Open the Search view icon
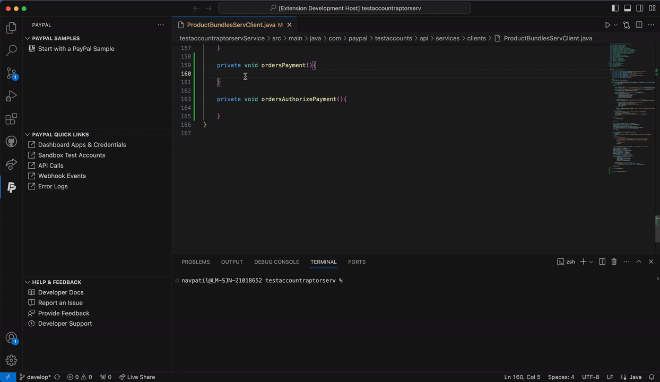Image resolution: width=660 pixels, height=382 pixels. (11, 51)
